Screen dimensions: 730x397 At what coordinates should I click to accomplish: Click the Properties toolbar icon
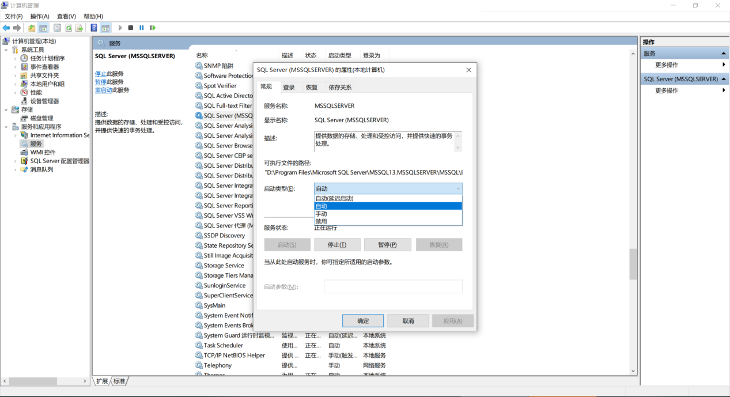click(58, 28)
